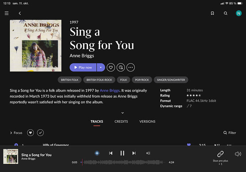Click elapsed time 0:05
The width and height of the screenshot is (246, 172).
(75, 162)
